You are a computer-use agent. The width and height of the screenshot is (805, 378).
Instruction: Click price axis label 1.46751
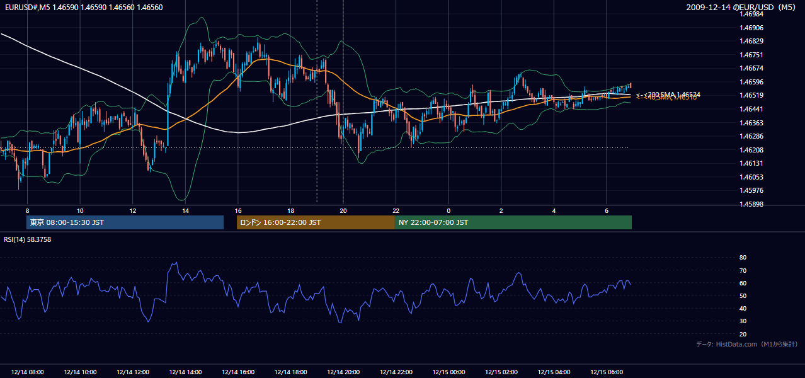pos(751,55)
